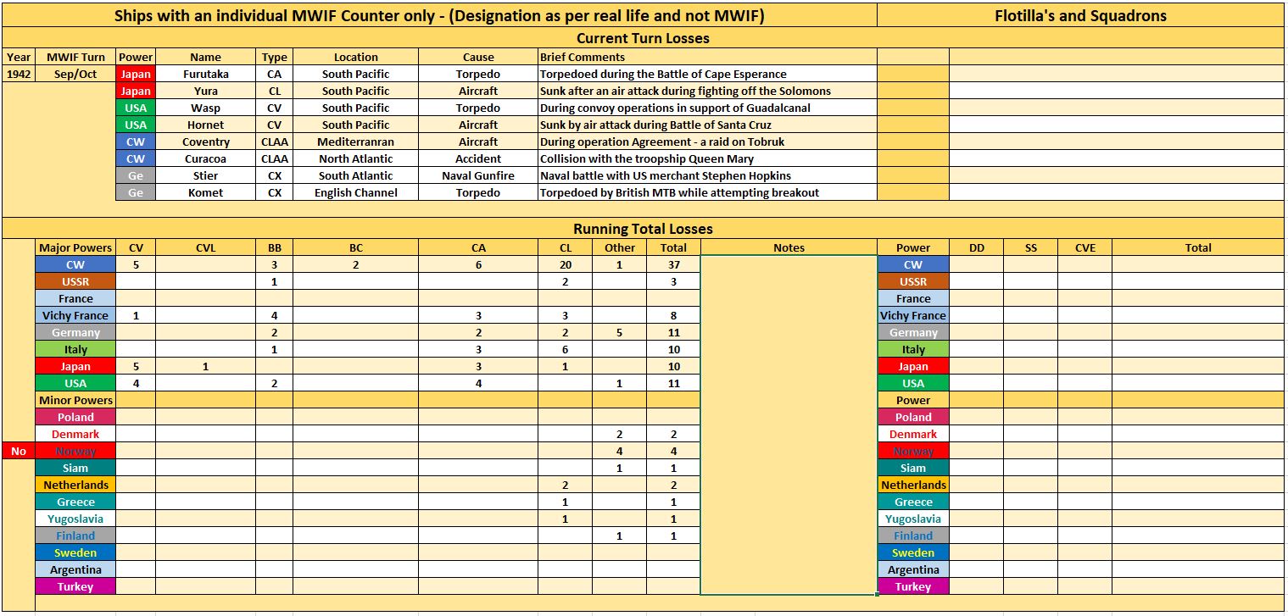Click the Sep/Oct turn cell

click(x=75, y=74)
